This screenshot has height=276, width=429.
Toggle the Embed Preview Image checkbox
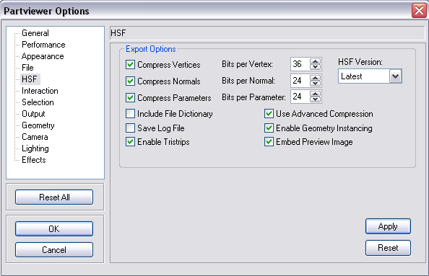tap(269, 142)
